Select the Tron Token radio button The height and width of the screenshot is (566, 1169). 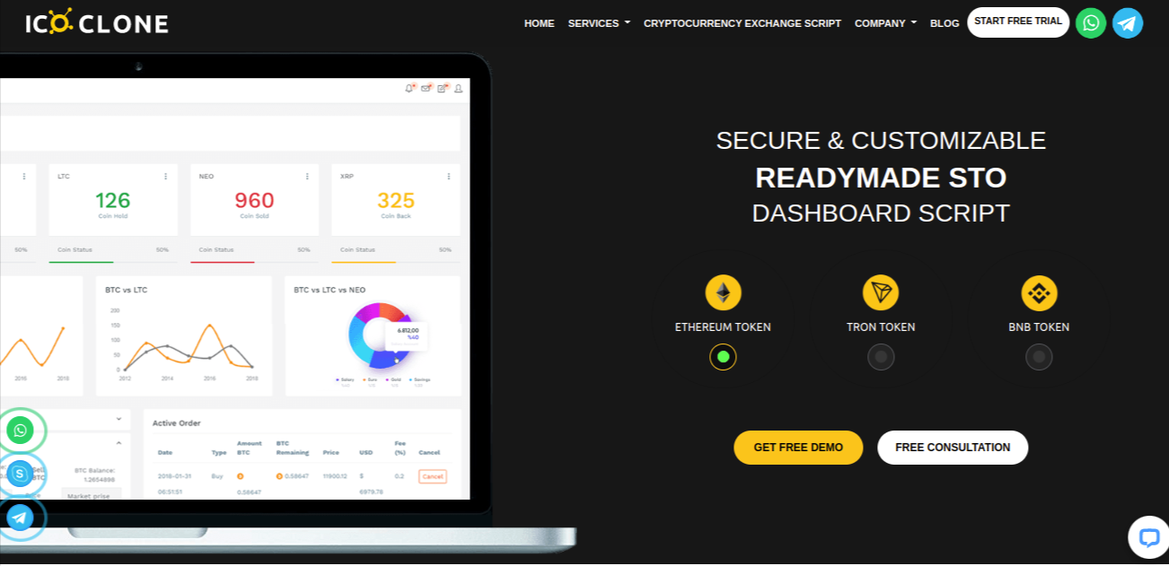pos(881,357)
